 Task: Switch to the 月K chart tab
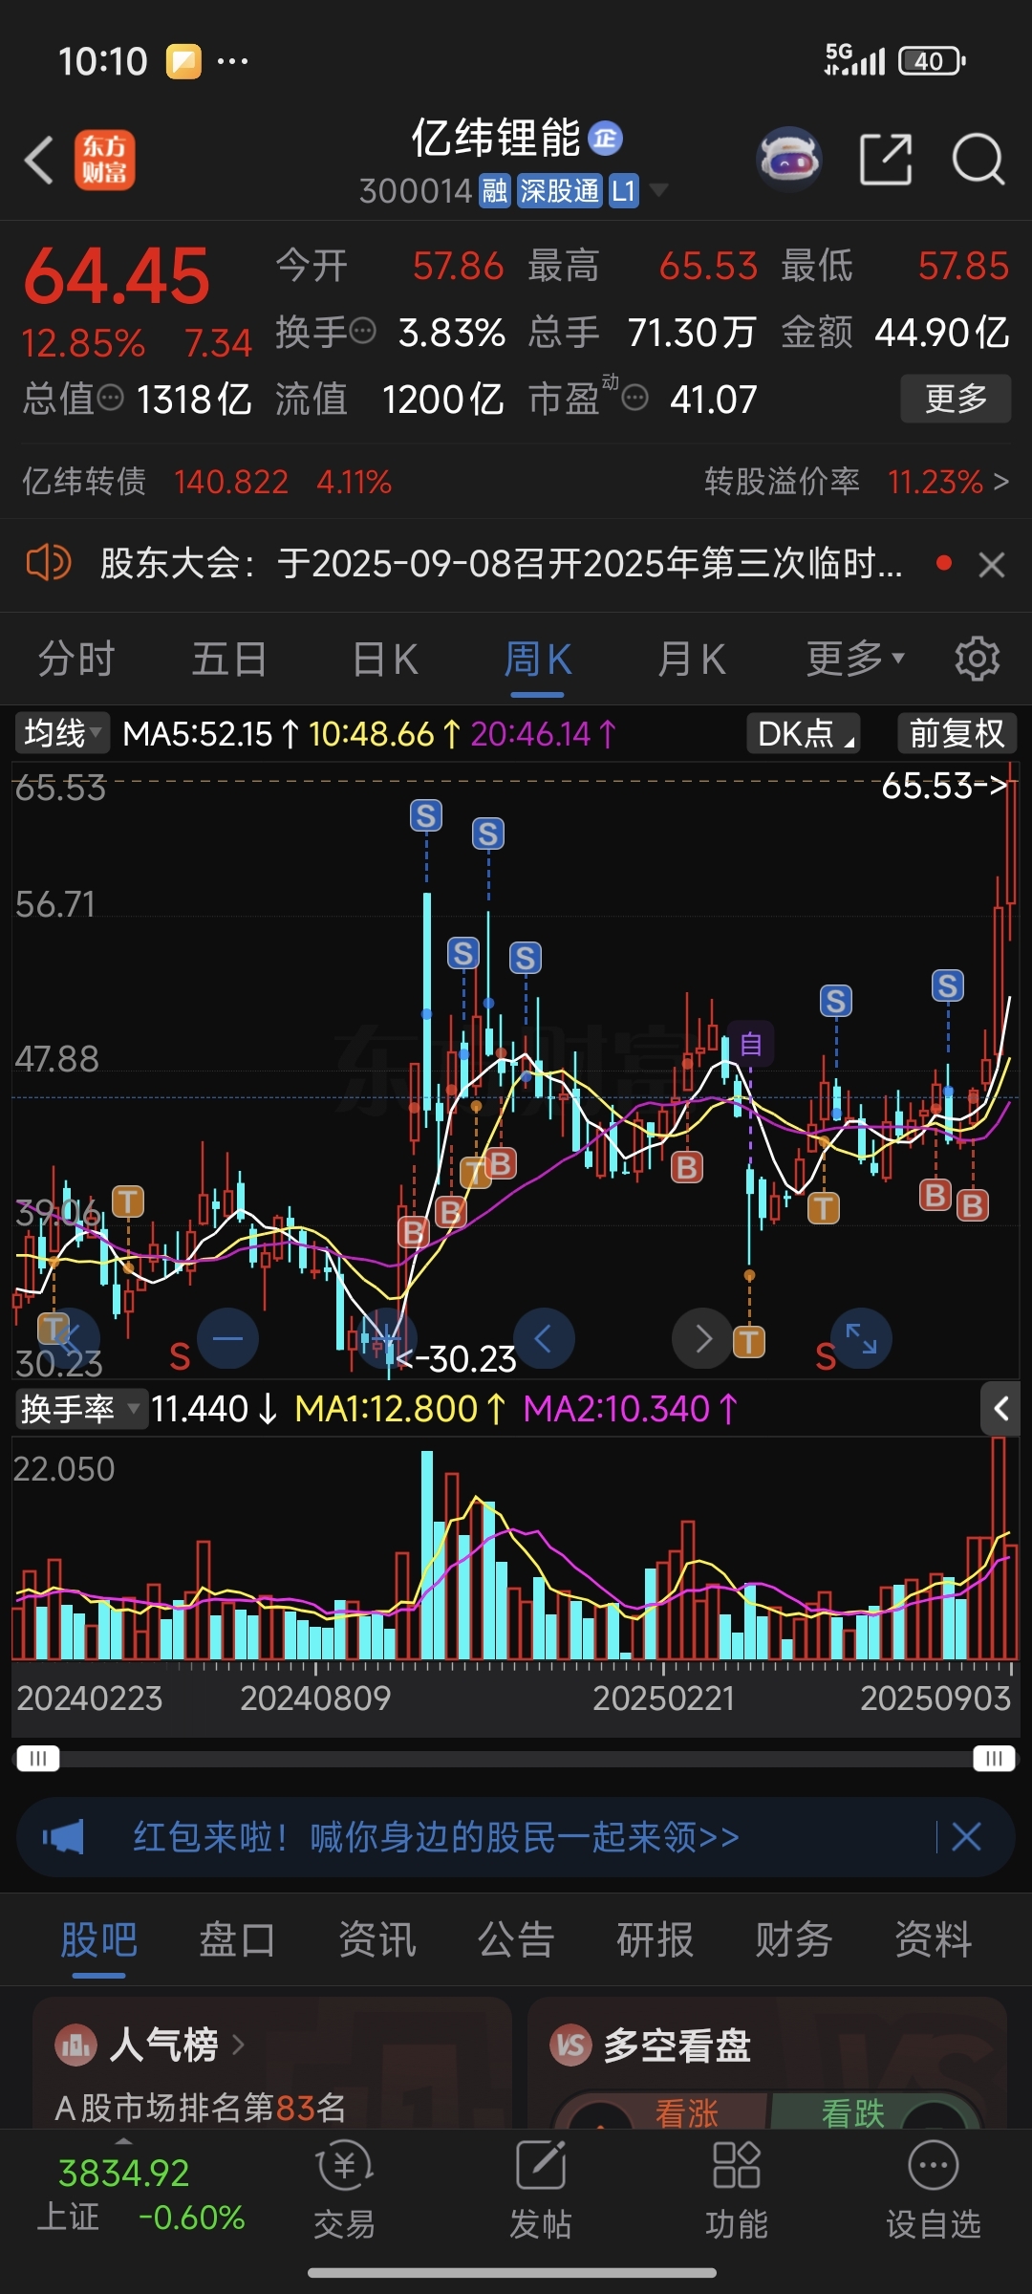692,659
